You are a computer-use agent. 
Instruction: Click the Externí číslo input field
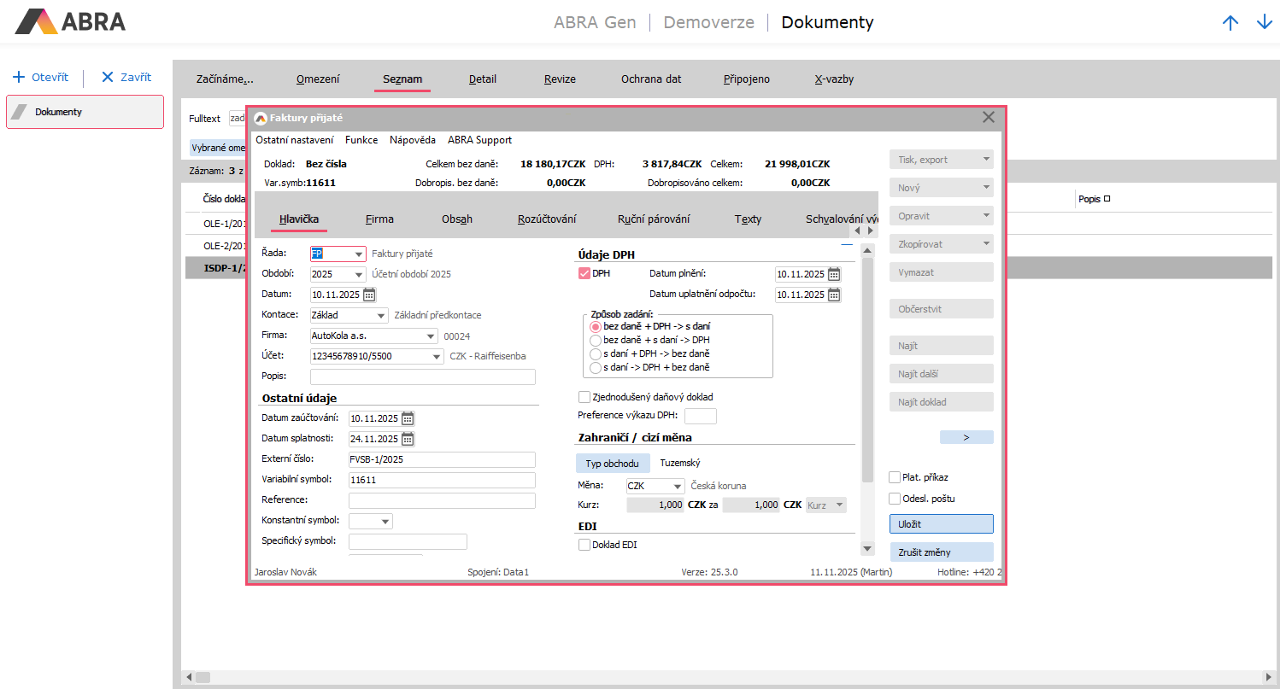click(x=442, y=459)
